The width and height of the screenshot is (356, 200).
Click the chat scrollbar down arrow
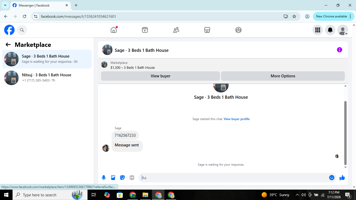[x=346, y=167]
